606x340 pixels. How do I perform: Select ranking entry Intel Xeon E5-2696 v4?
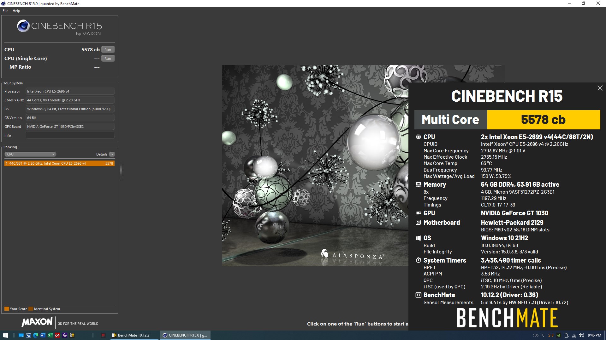point(59,163)
